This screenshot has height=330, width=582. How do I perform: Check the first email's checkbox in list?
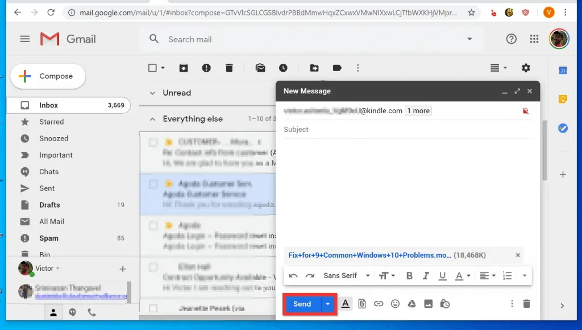[153, 142]
